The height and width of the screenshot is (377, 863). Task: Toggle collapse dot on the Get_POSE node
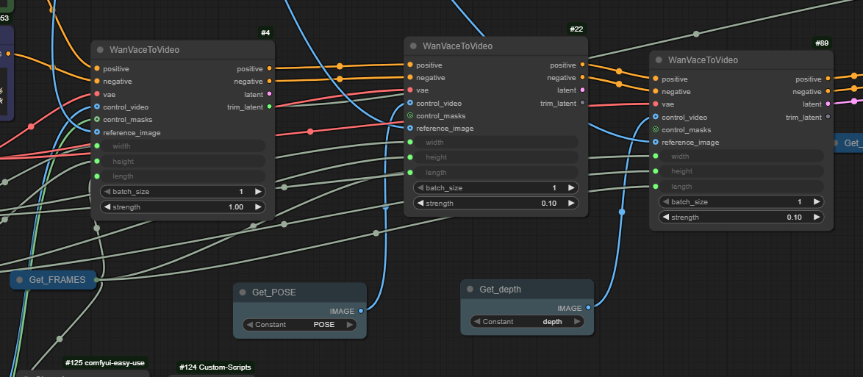(x=243, y=292)
